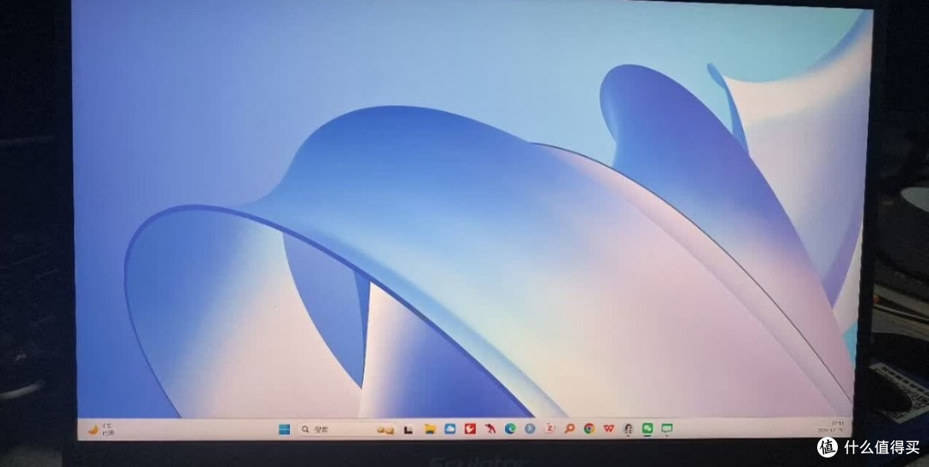Viewport: 929px width, 467px height.
Task: Open File Explorer from the taskbar
Action: click(430, 429)
